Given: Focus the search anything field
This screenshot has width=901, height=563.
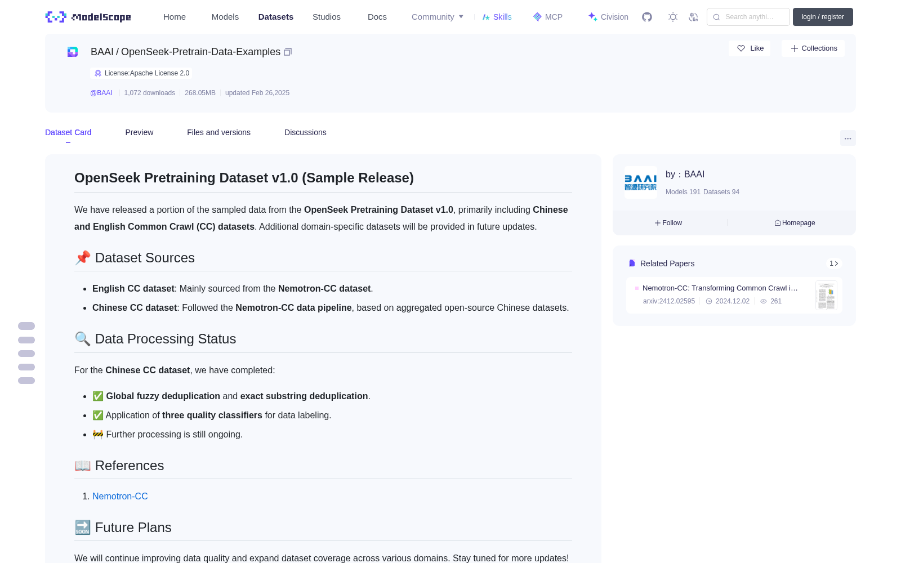Looking at the screenshot, I should click(748, 17).
